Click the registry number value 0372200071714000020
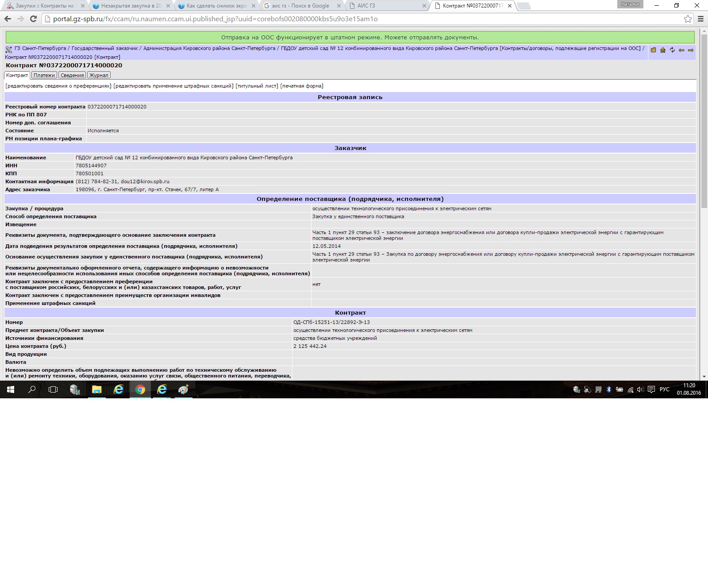 click(x=117, y=107)
